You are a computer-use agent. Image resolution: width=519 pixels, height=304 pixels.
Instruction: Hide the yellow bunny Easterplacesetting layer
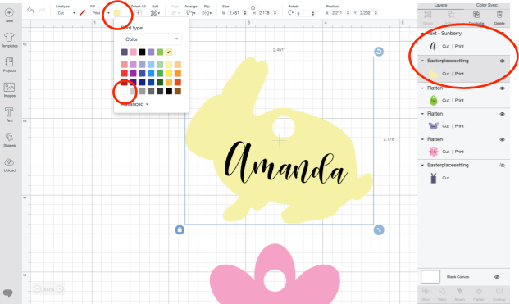coord(502,61)
